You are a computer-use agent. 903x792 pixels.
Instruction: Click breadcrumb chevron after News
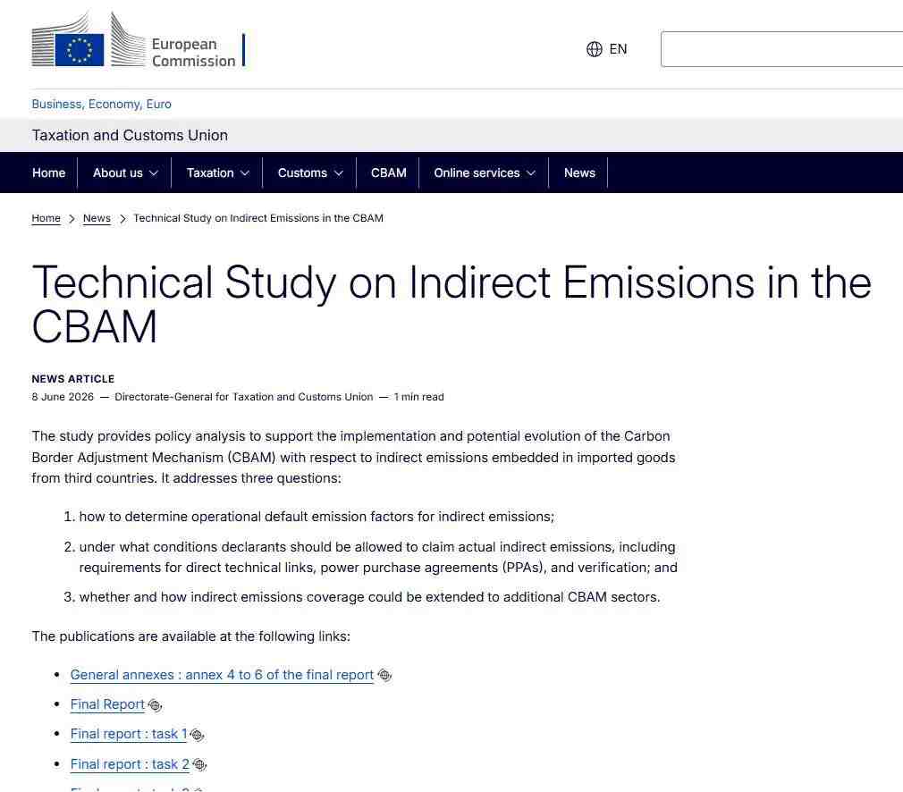coord(122,219)
